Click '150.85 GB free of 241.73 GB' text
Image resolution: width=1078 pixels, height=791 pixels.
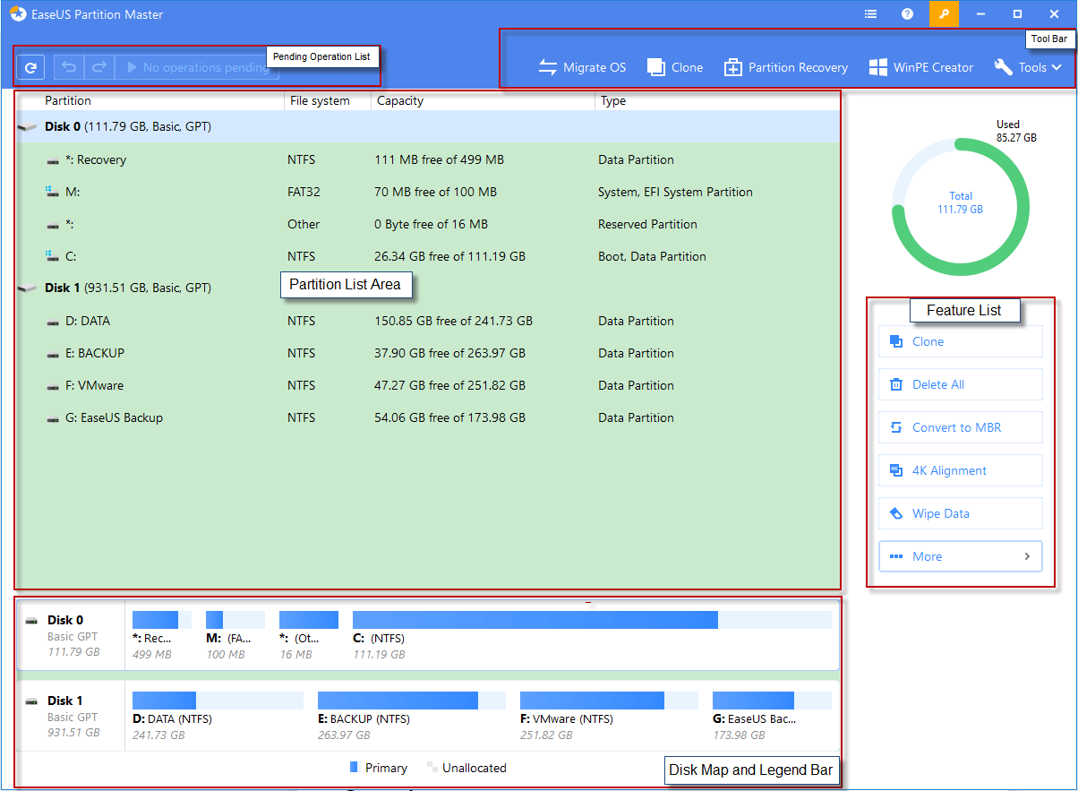coord(453,321)
